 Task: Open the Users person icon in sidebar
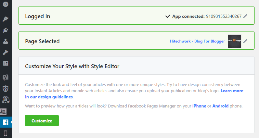click(x=6, y=41)
